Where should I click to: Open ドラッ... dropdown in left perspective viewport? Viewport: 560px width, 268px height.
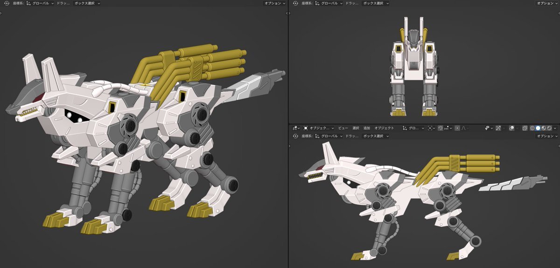pyautogui.click(x=63, y=3)
